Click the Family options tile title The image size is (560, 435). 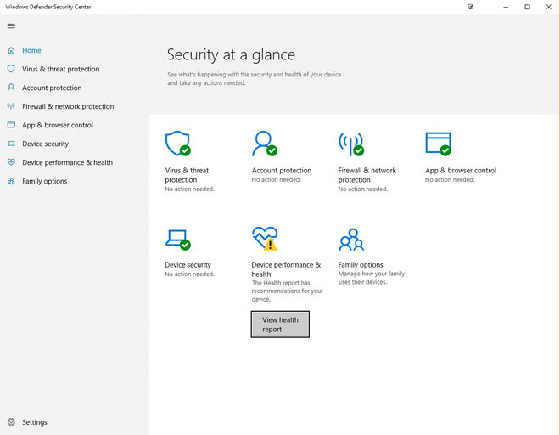pyautogui.click(x=361, y=265)
